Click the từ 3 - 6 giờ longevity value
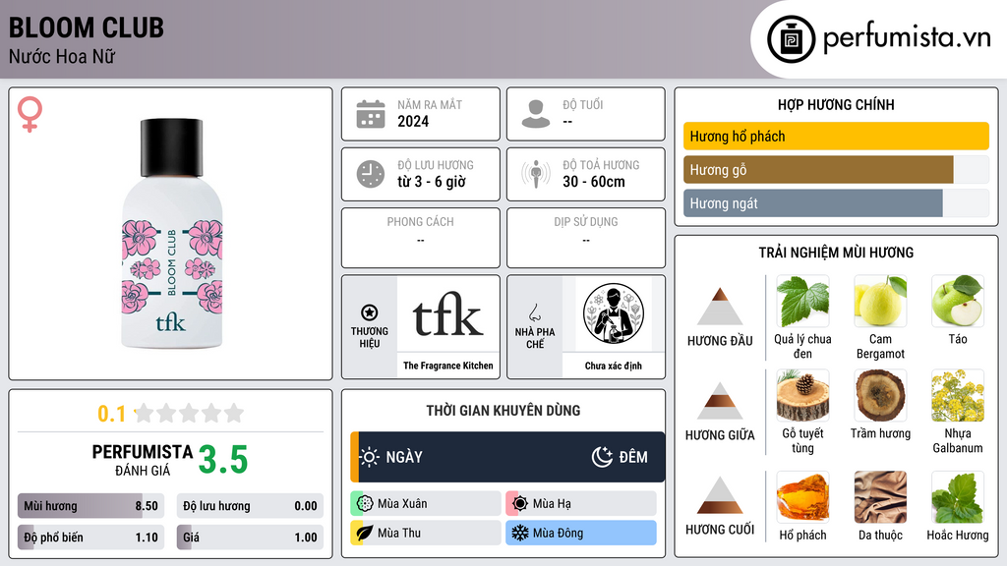The width and height of the screenshot is (1007, 566). [x=432, y=182]
